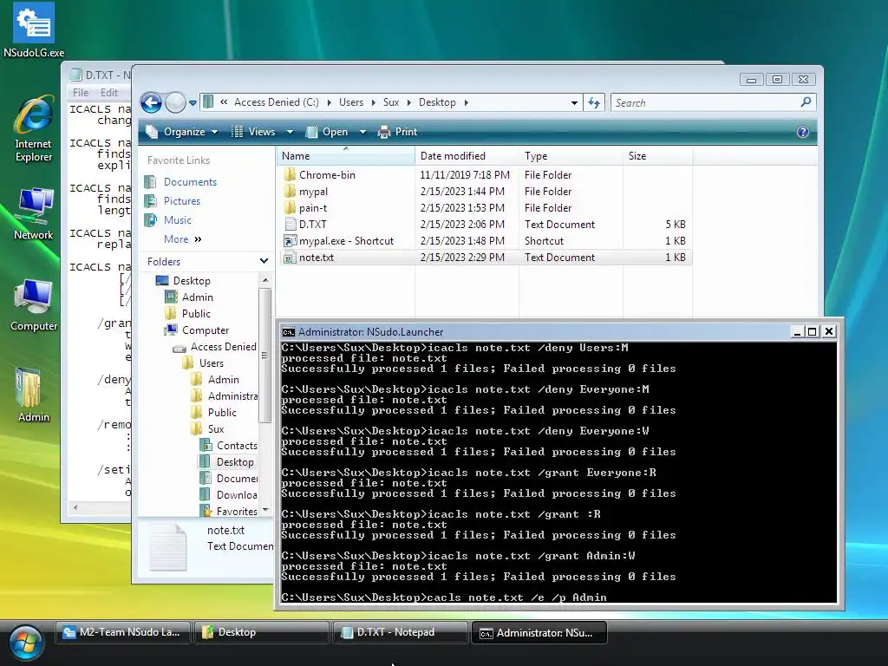Open the Admin folder on desktop

34,395
